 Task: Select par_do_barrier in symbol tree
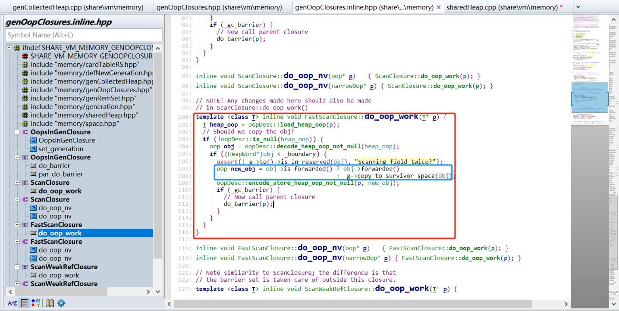pos(60,174)
